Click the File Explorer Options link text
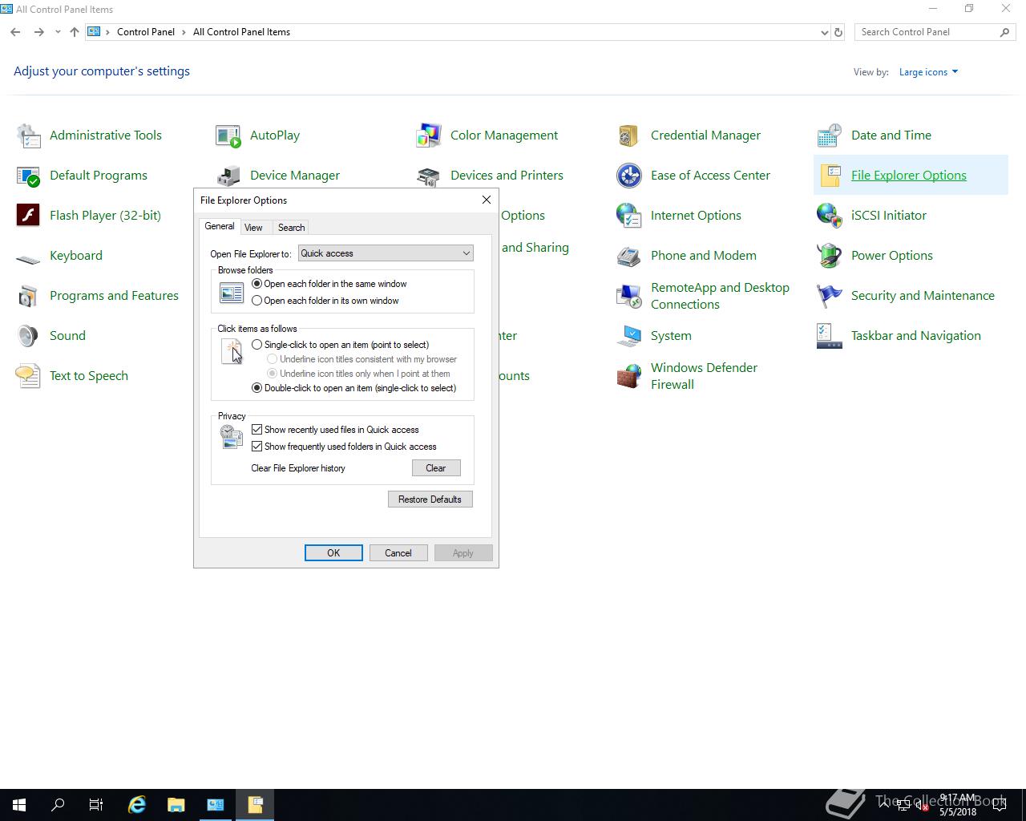Screen dimensions: 1026x821 [x=909, y=176]
